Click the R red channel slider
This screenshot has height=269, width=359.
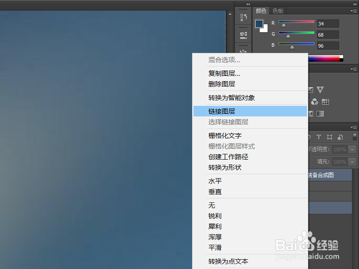(296, 22)
